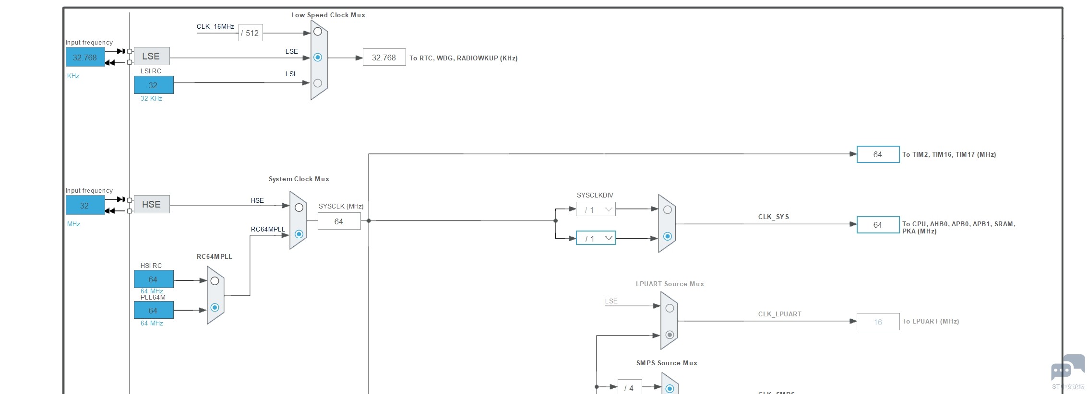Click 'To LPUART (MHz)' label

(x=931, y=322)
